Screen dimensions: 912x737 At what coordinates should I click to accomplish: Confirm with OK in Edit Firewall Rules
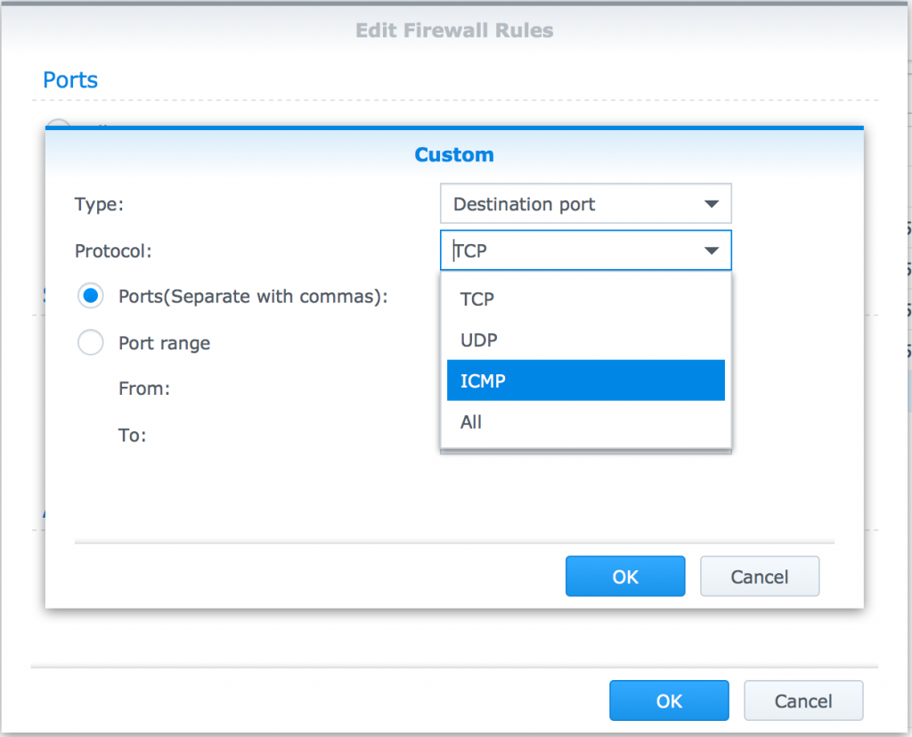[x=669, y=701]
